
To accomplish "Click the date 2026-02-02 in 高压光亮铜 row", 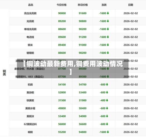I will pyautogui.click(x=131, y=13).
